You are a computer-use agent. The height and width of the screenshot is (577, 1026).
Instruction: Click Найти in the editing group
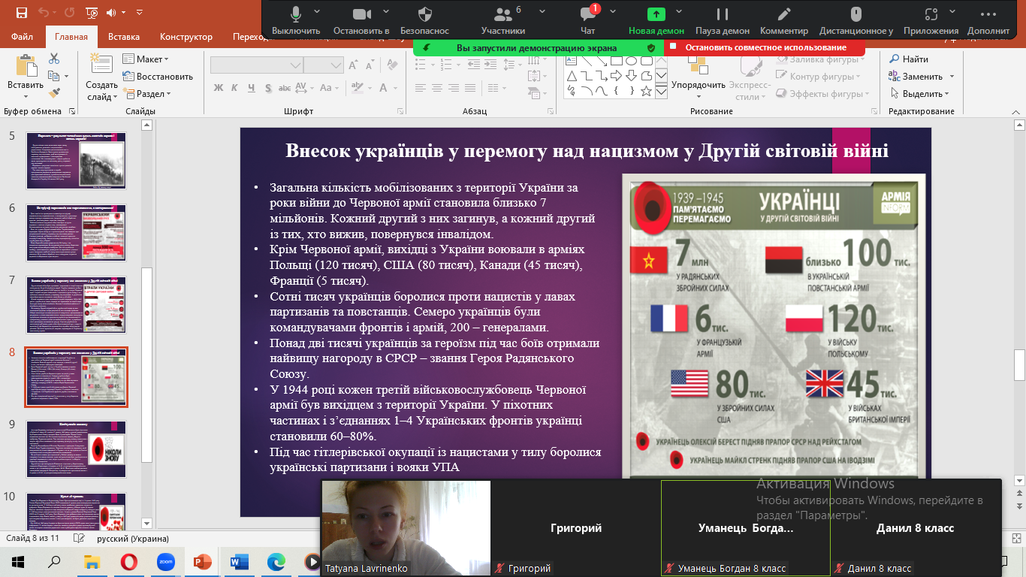[x=909, y=59]
